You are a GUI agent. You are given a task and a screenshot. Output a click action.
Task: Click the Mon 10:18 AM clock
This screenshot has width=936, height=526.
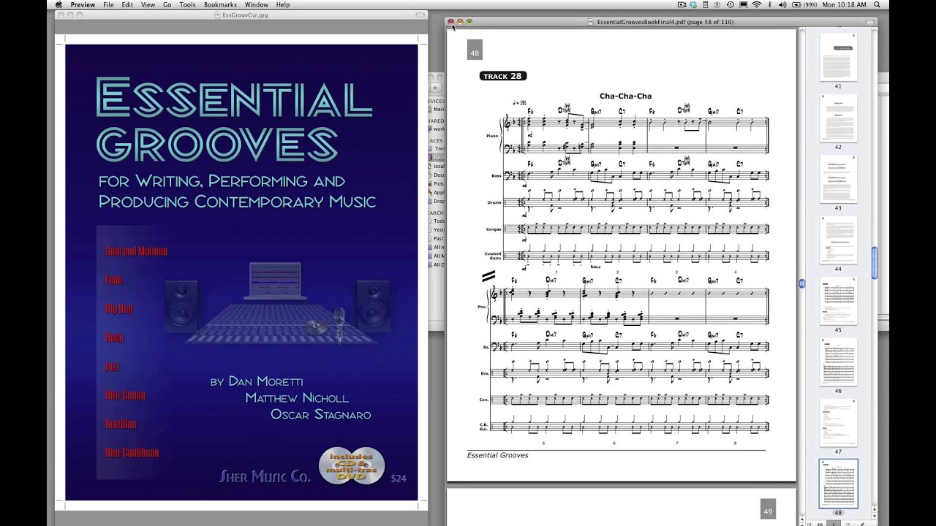[844, 4]
